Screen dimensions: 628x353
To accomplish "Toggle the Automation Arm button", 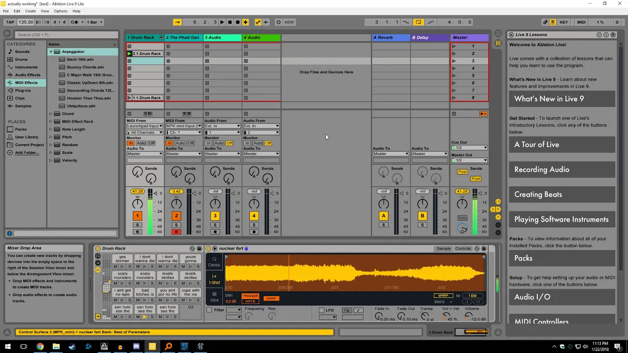I will click(258, 22).
